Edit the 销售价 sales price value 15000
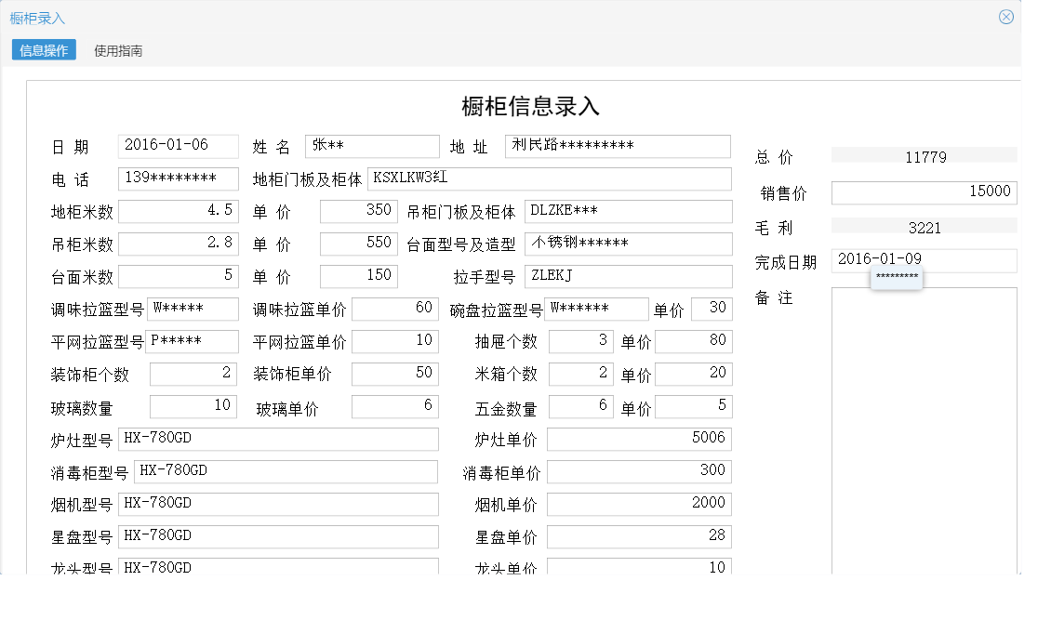The image size is (1051, 620). [924, 191]
